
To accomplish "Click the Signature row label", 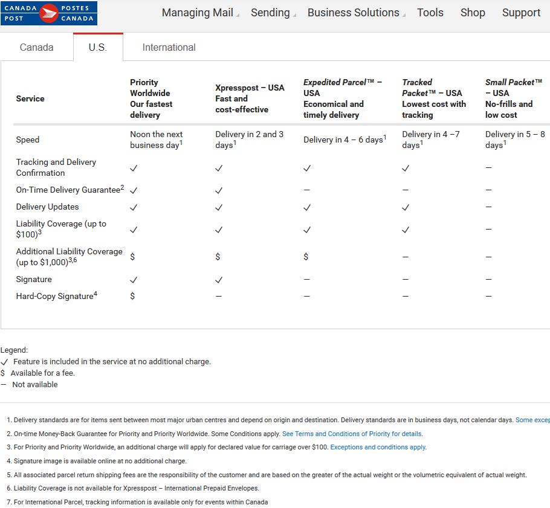I will click(x=34, y=280).
